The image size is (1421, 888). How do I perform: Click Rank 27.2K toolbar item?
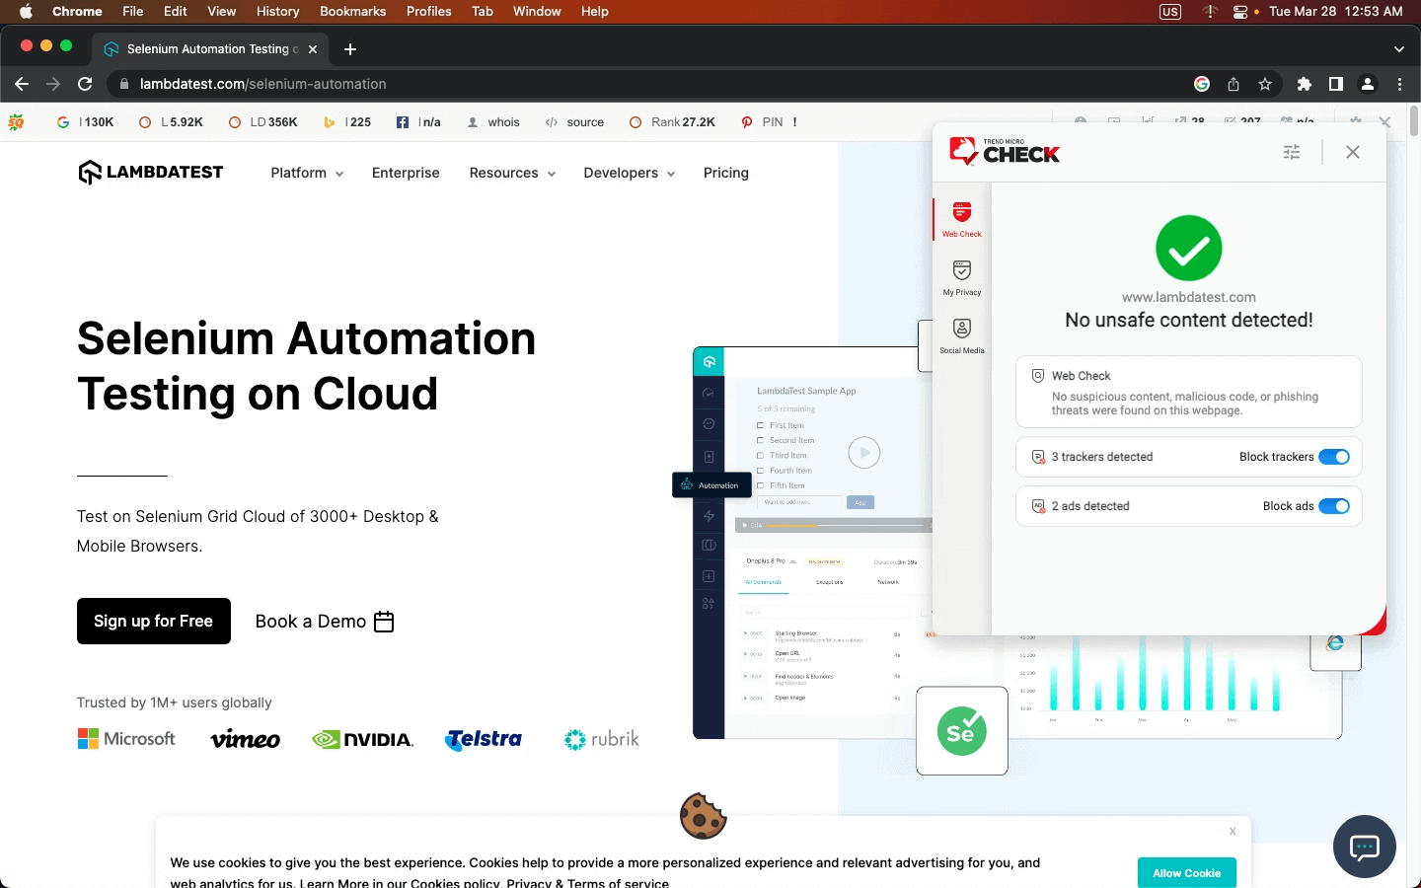[x=673, y=122]
